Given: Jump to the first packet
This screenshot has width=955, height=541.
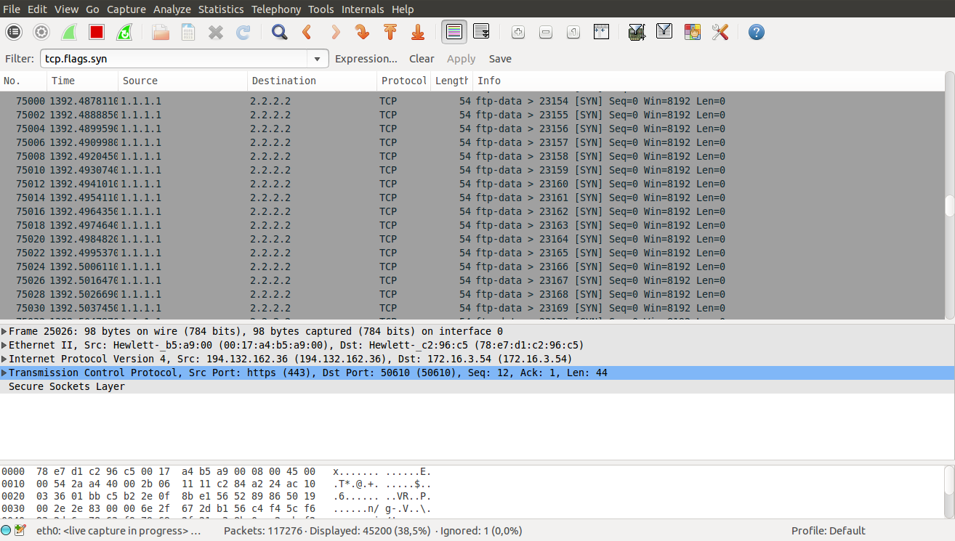Looking at the screenshot, I should [390, 32].
